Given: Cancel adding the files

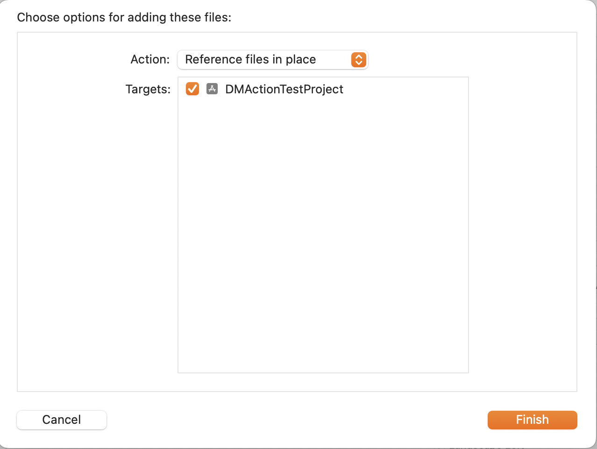Looking at the screenshot, I should (62, 420).
